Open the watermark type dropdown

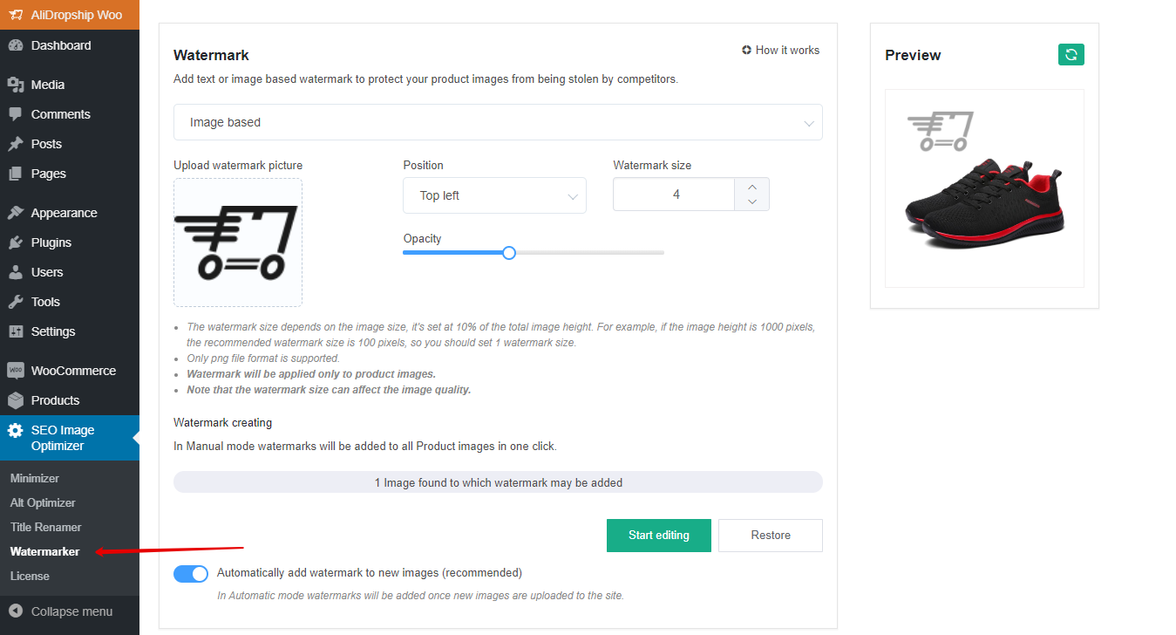click(498, 122)
